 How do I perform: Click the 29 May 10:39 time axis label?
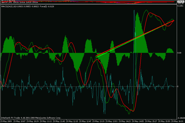[x=33, y=121]
